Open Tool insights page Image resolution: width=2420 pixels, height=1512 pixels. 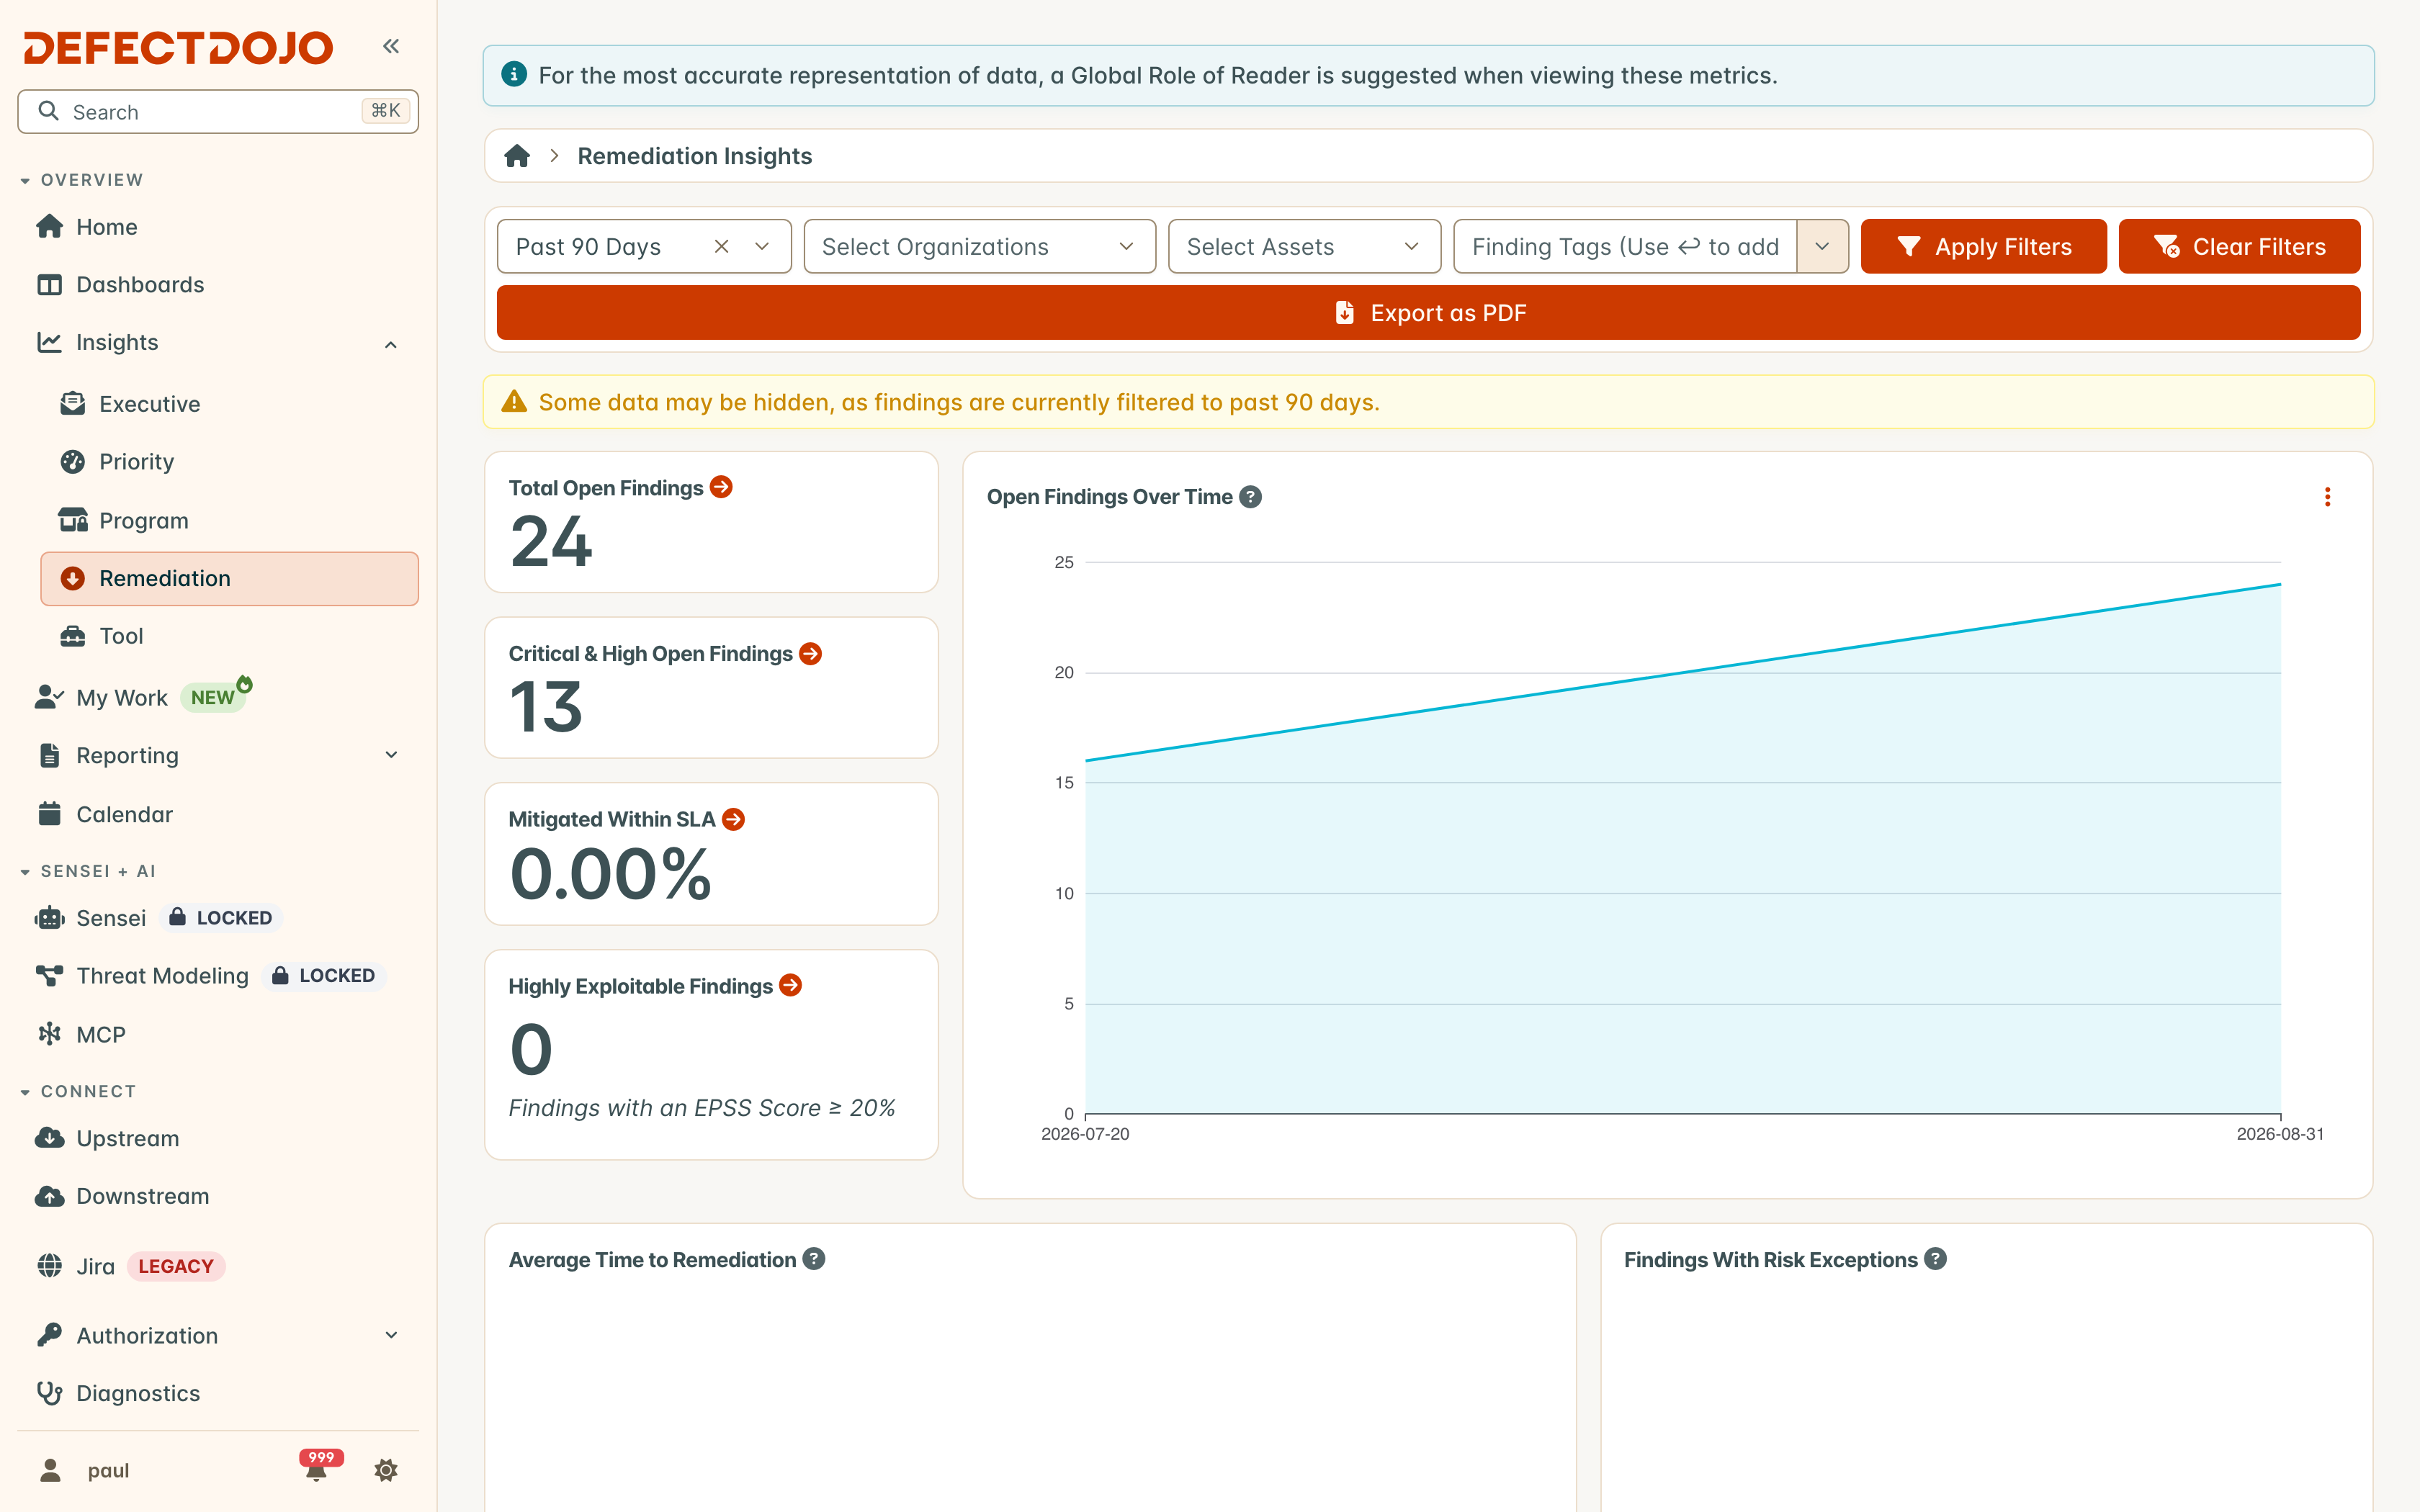click(x=229, y=636)
